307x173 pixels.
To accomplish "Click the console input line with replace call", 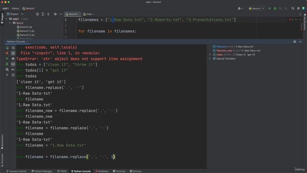I will coord(71,157).
